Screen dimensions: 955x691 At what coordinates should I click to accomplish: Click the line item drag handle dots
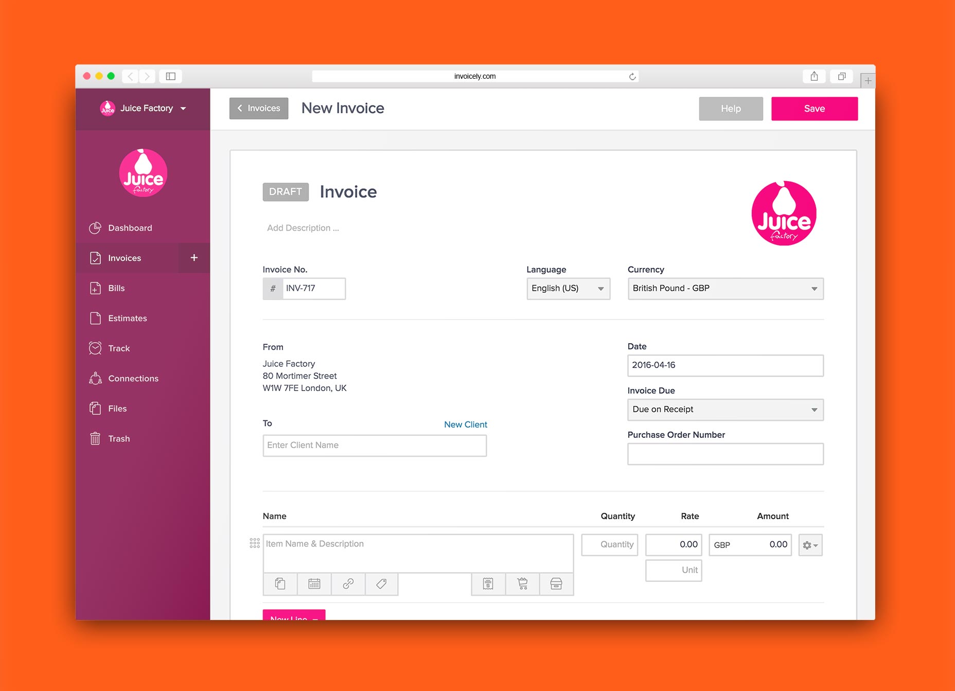tap(255, 543)
